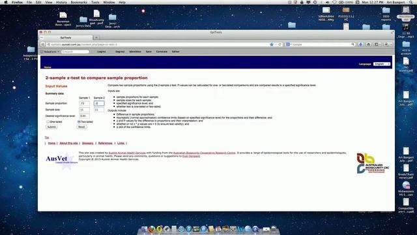Click the search magnifier icon in Google box
Image resolution: width=417 pixels, height=235 pixels.
pos(353,44)
